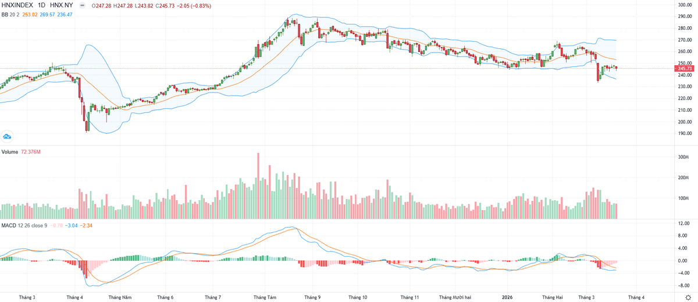
Task: Click the blue MACD value −3.04
Action: (x=72, y=225)
